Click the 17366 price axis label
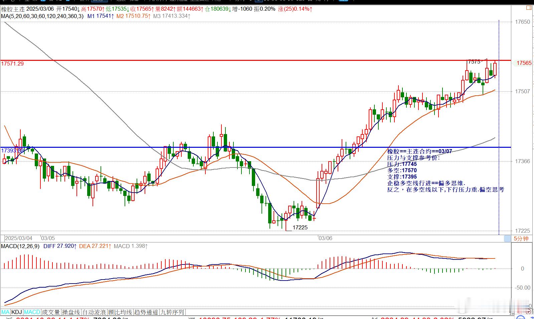534x319 pixels. point(522,161)
